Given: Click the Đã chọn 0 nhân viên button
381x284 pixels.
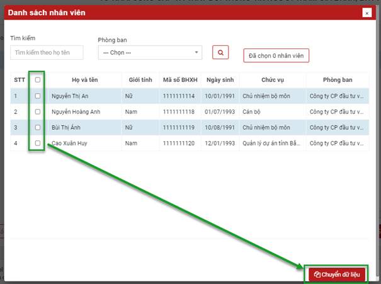Looking at the screenshot, I should coord(276,56).
